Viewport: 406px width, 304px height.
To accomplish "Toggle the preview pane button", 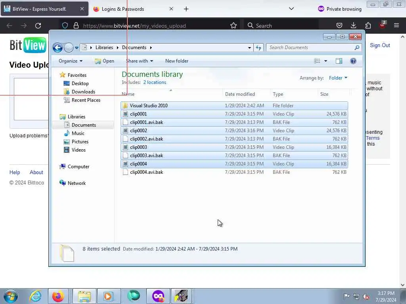I will coord(339,61).
